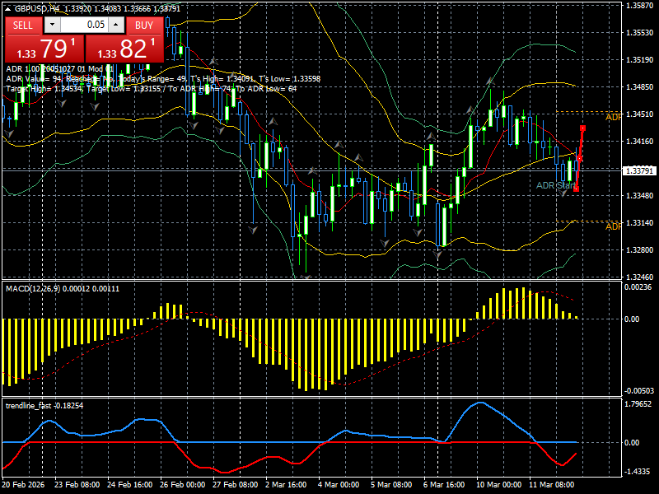Click the 1.32460 price scale label
Image resolution: width=659 pixels, height=494 pixels.
click(x=640, y=277)
